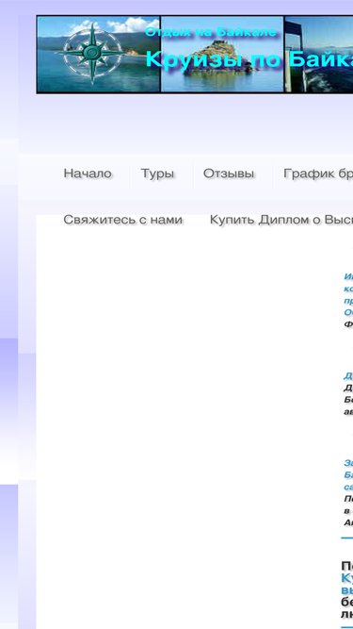
Task: Click the black italic line starting 'Ф'
Action: point(348,324)
